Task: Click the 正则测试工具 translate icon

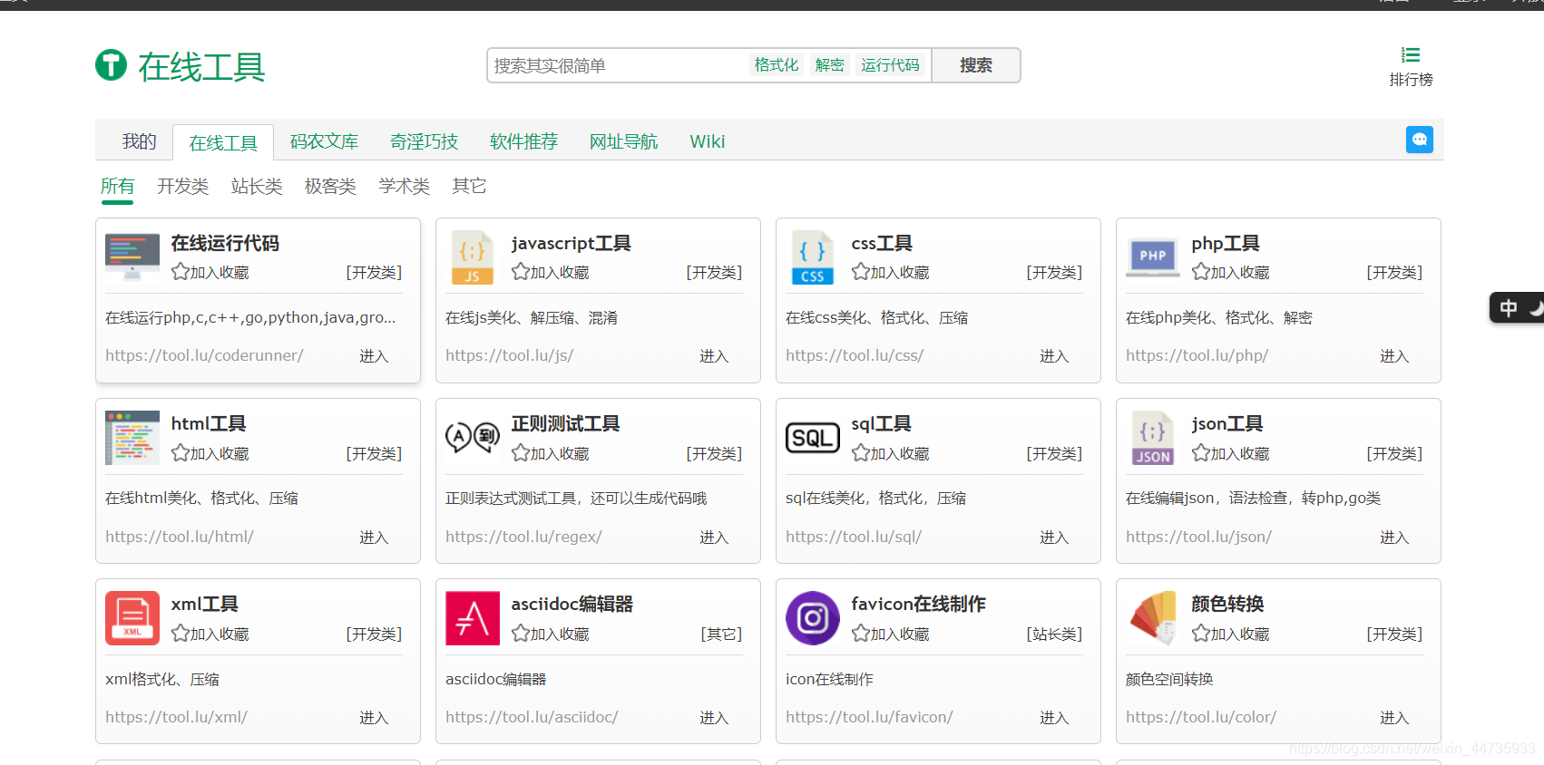Action: pyautogui.click(x=473, y=438)
